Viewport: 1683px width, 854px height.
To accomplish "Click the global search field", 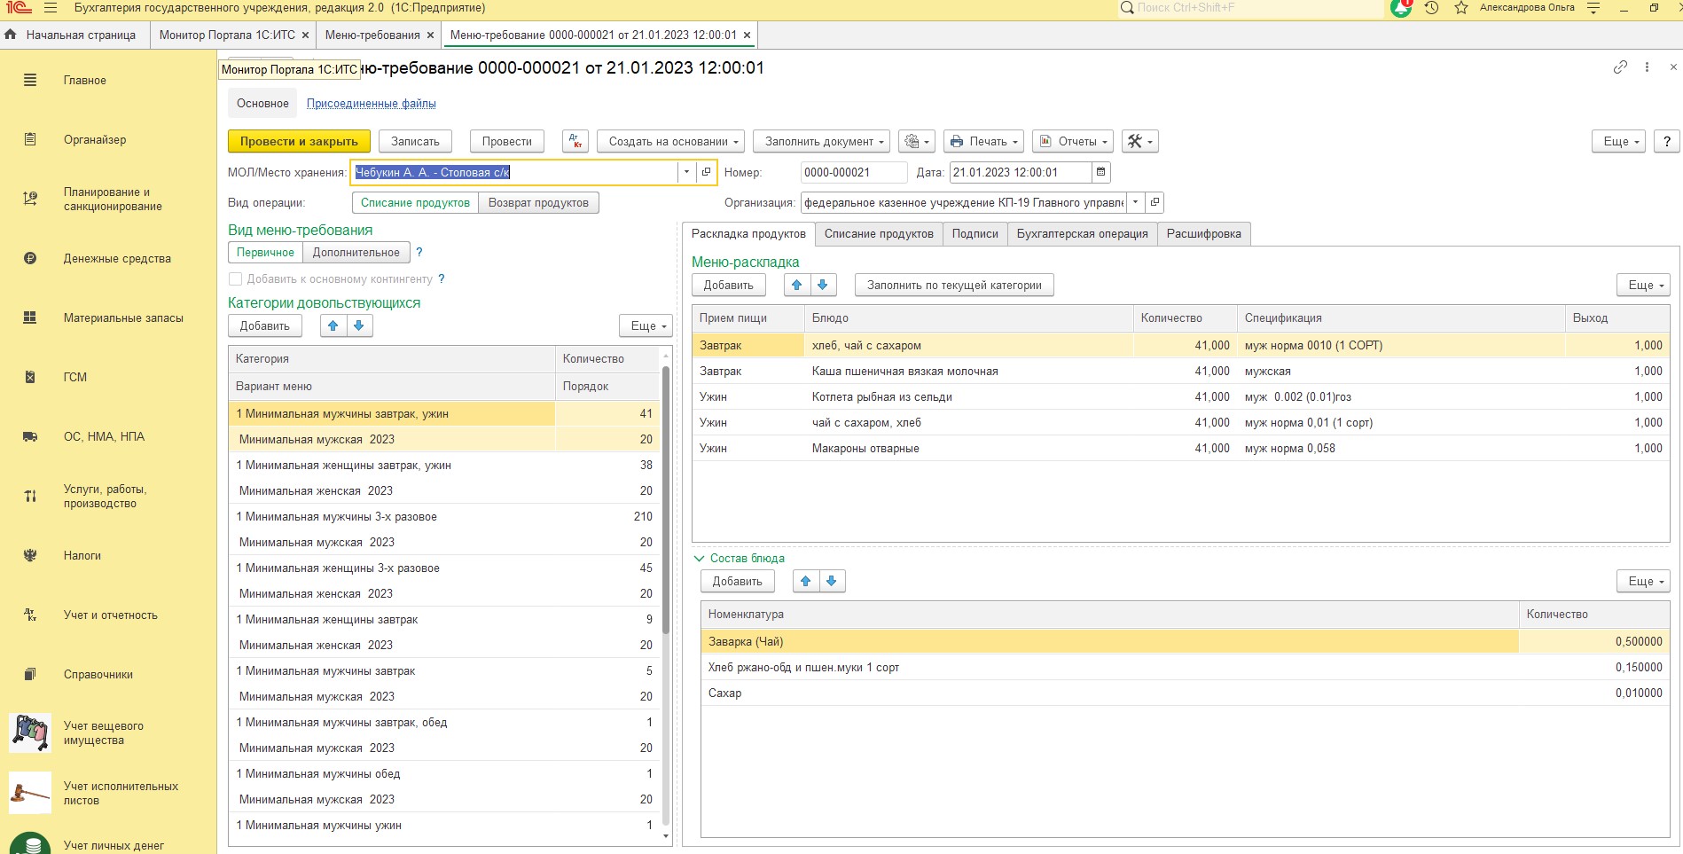I will pyautogui.click(x=1250, y=8).
